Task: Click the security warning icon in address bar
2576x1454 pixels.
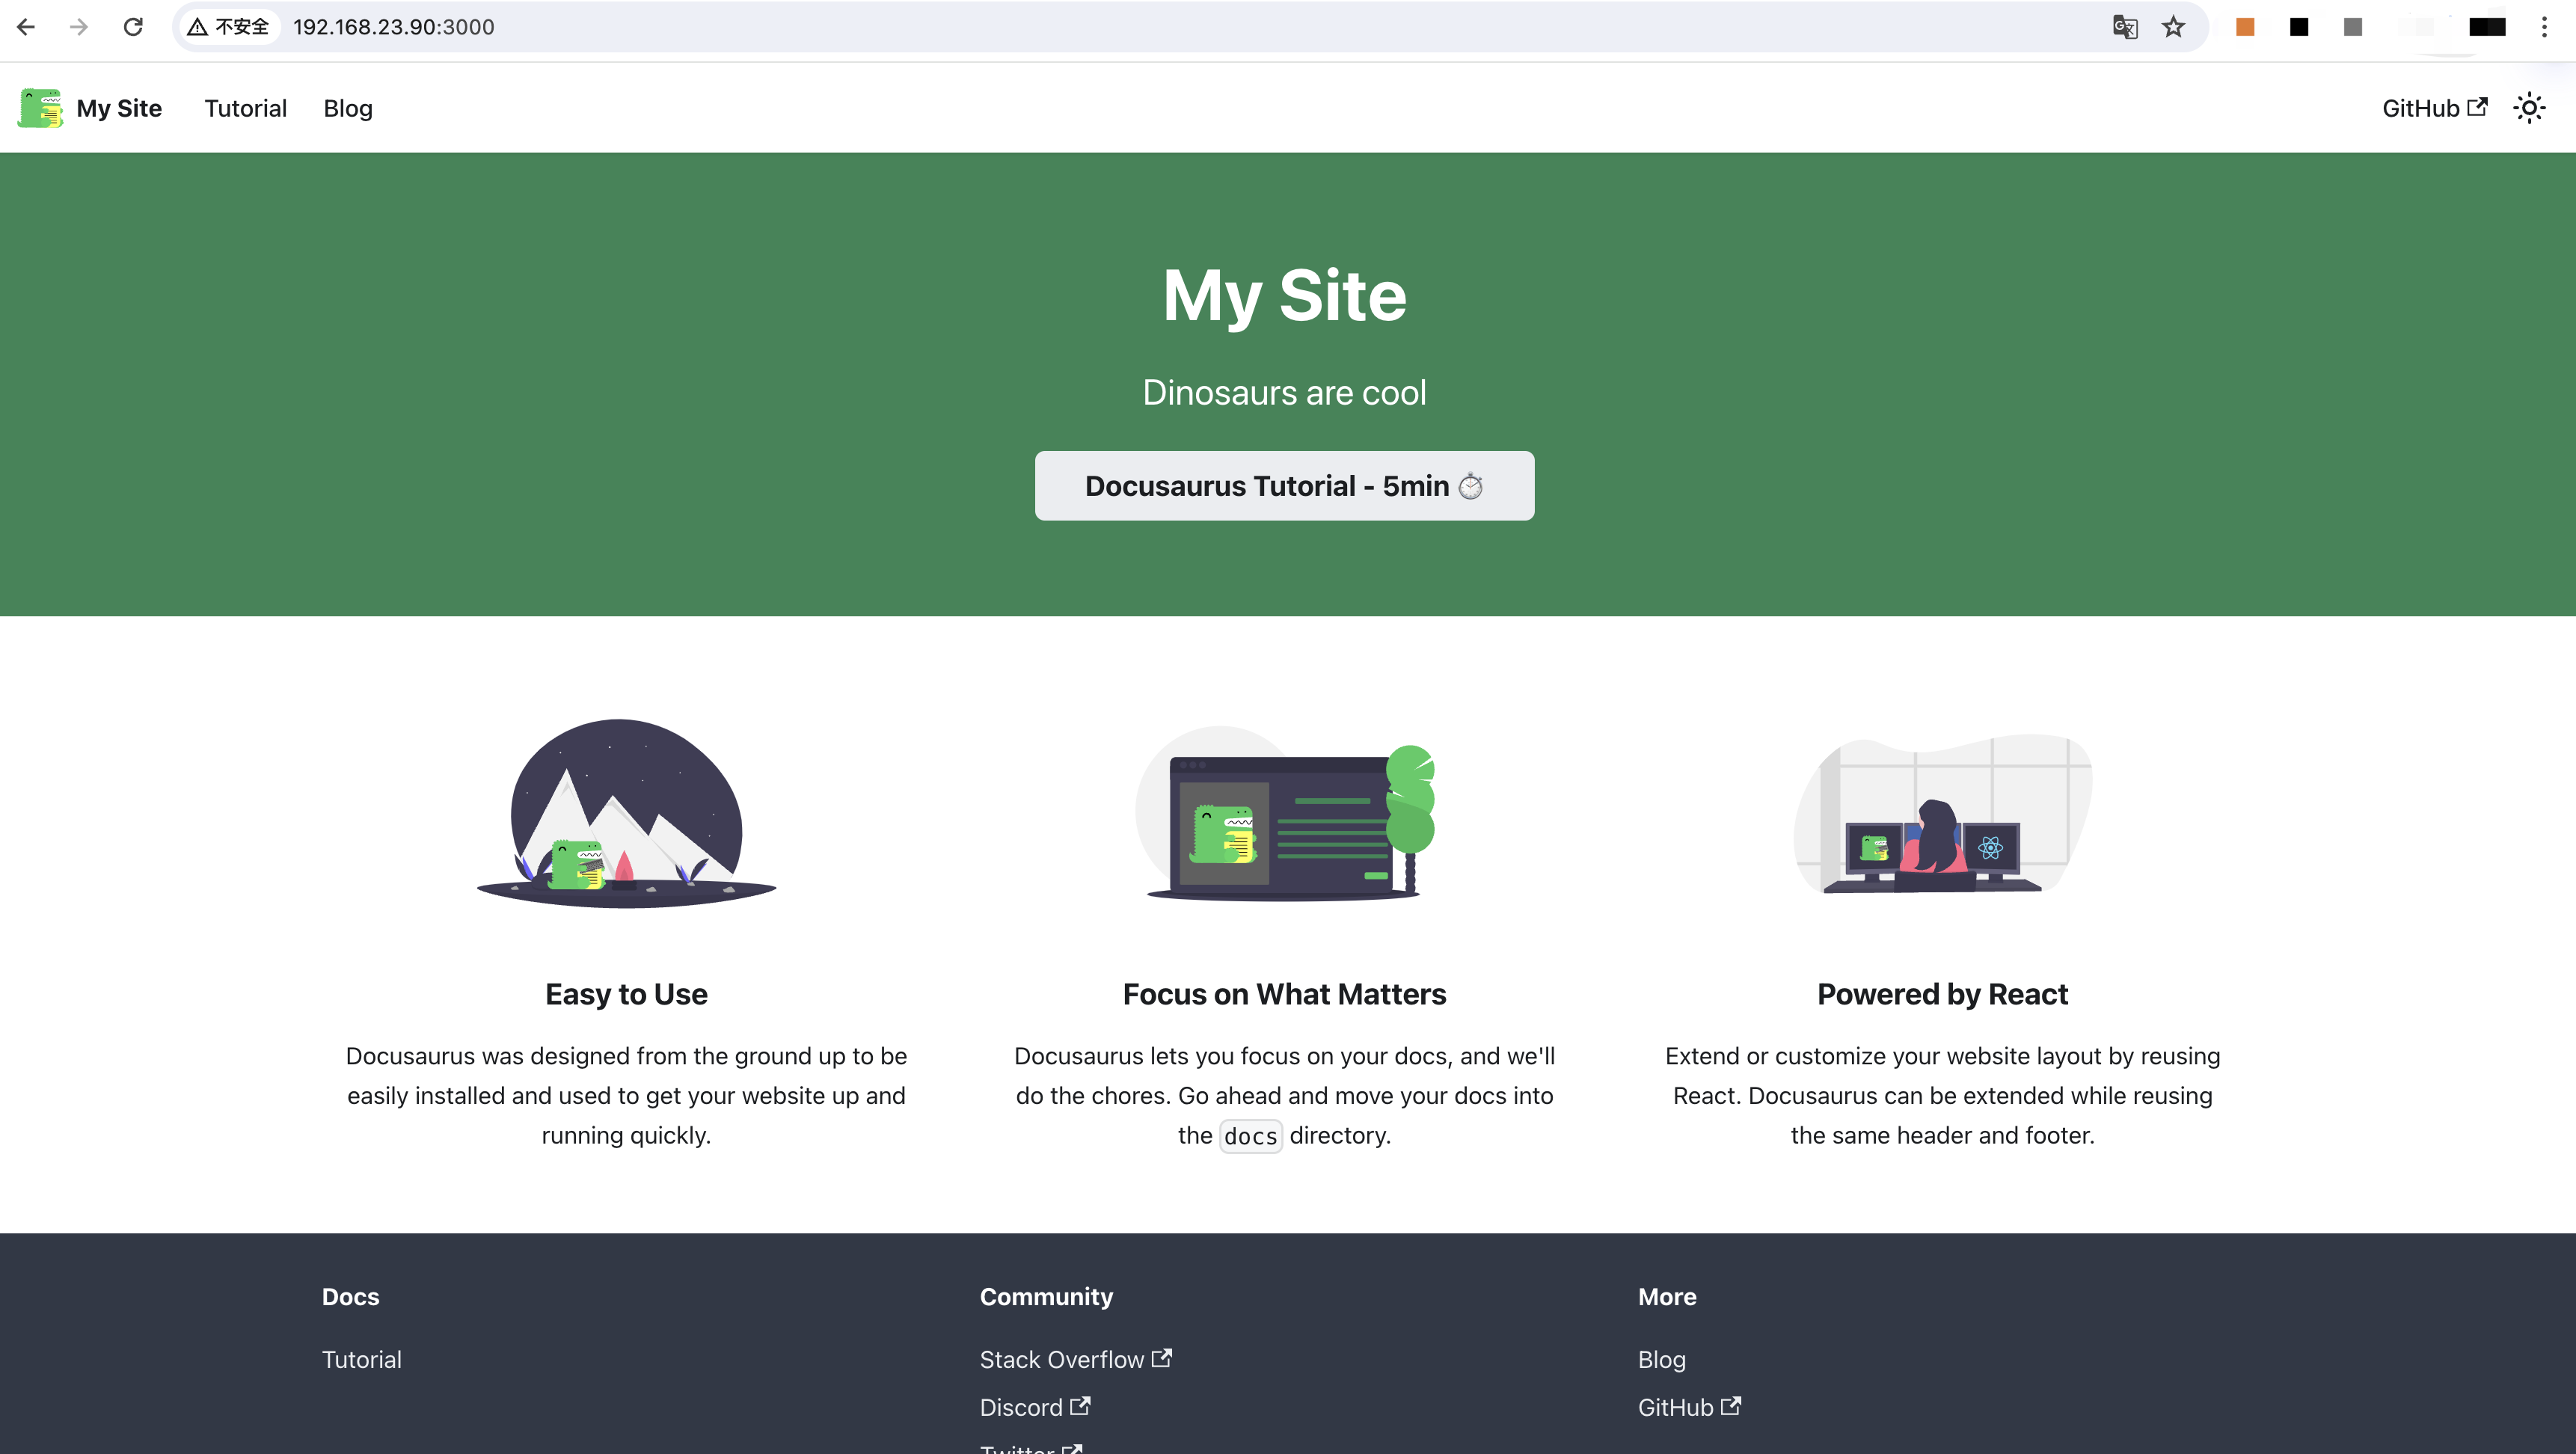Action: tap(198, 26)
